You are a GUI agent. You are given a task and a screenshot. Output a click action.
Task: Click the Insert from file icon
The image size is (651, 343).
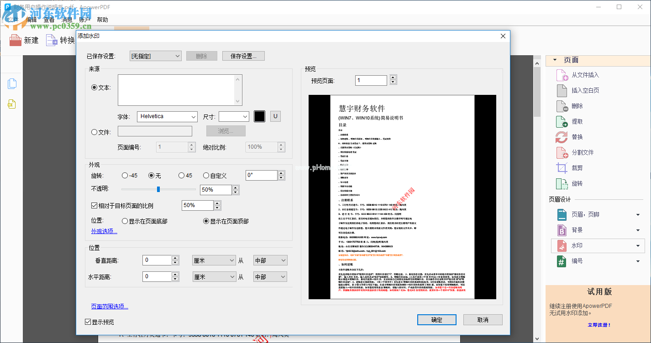562,75
